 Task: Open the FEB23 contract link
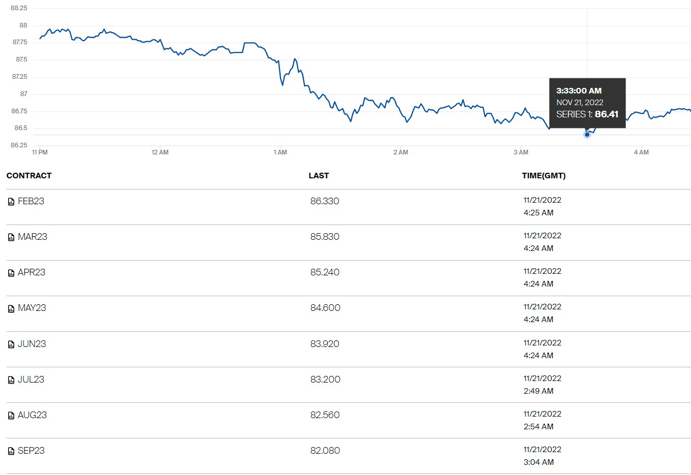[31, 201]
